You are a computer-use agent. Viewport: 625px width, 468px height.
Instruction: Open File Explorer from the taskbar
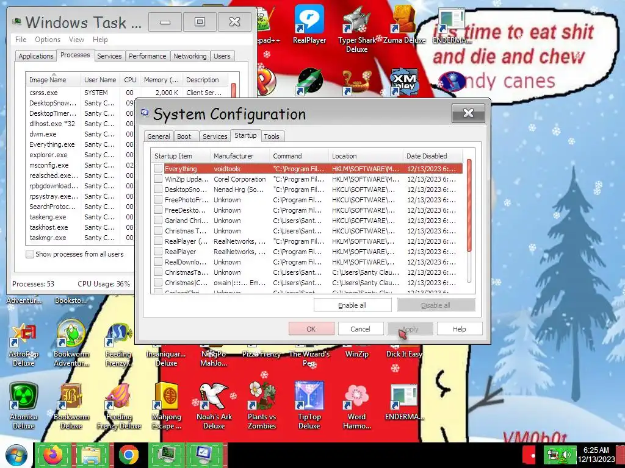point(91,455)
